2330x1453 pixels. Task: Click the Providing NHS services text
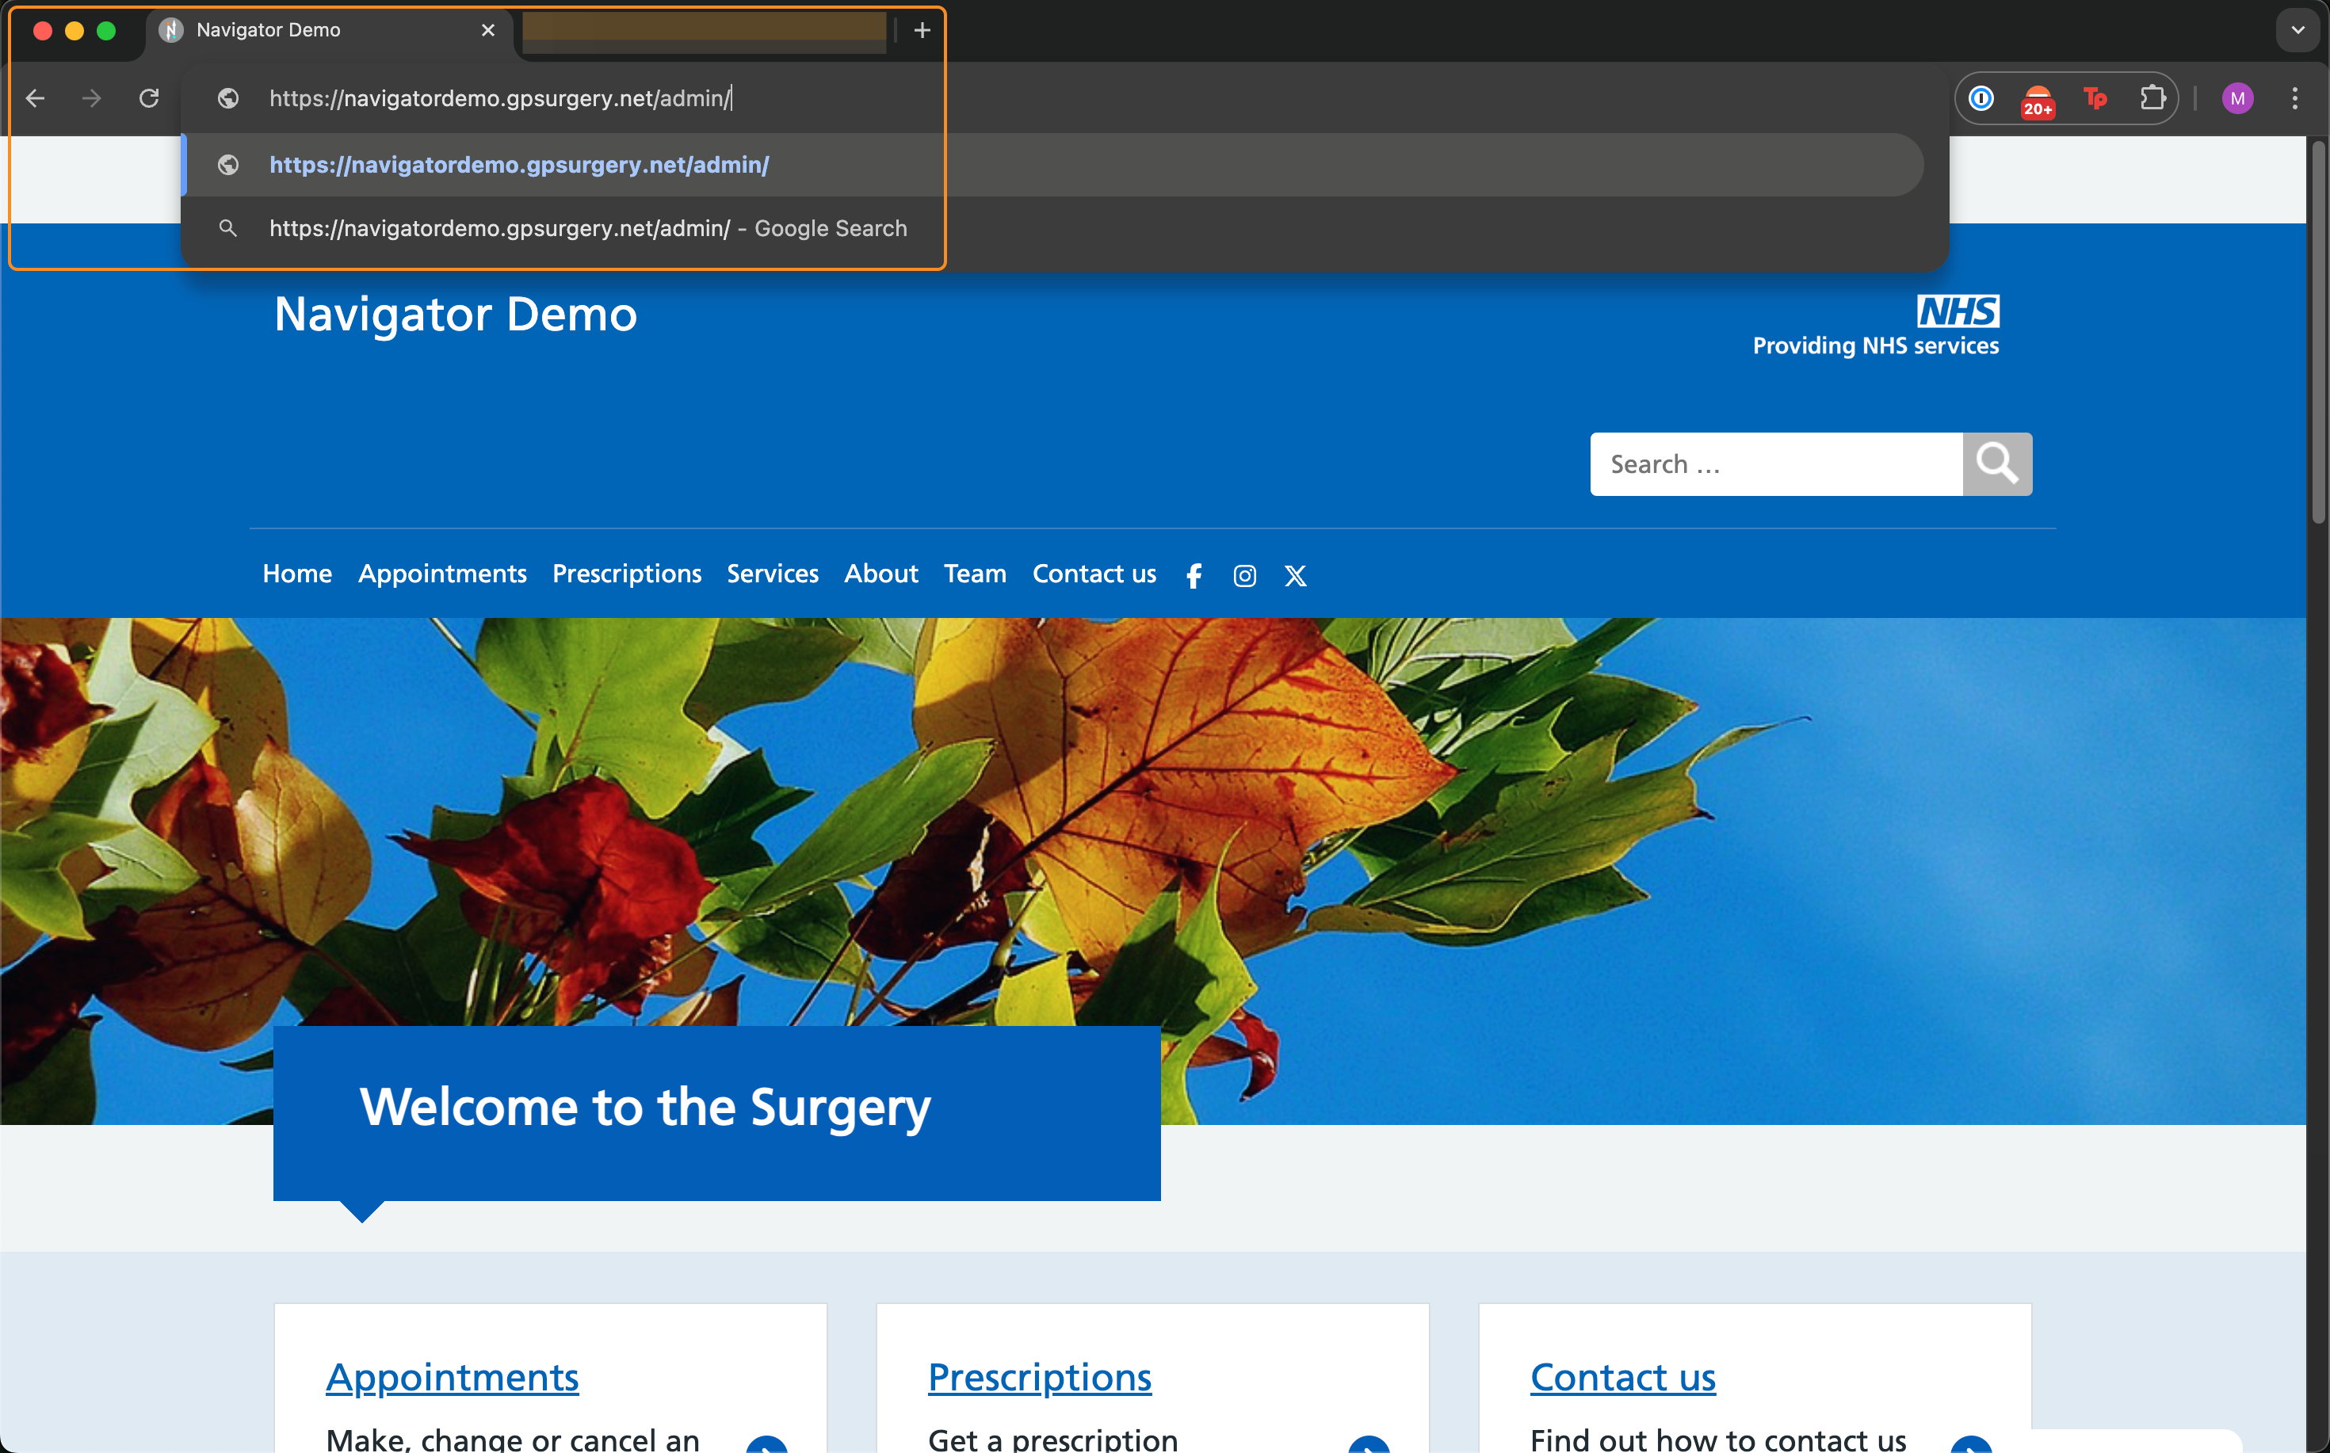(1875, 346)
